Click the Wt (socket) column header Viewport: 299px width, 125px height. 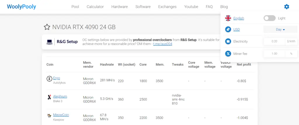coord(127,65)
